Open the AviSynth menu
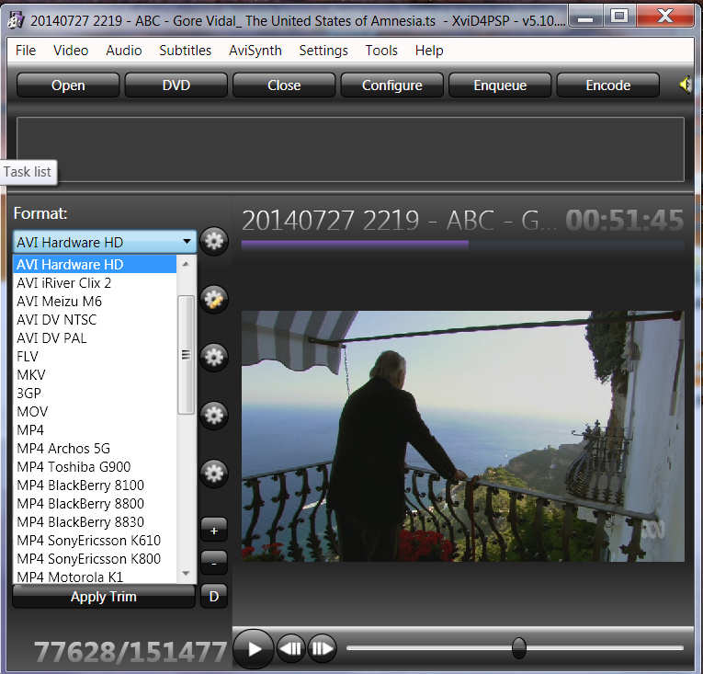The image size is (703, 674). click(255, 51)
